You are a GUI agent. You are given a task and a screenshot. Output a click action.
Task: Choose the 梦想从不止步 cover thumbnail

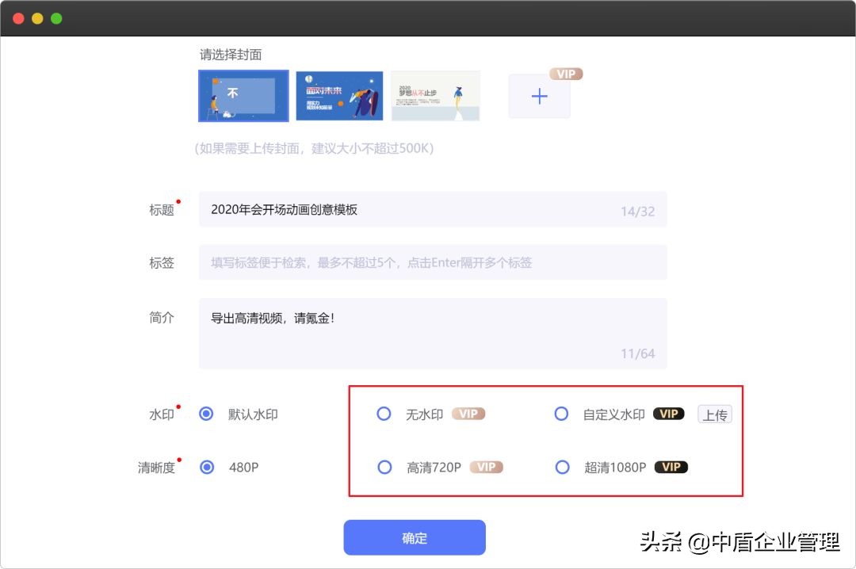pos(435,95)
